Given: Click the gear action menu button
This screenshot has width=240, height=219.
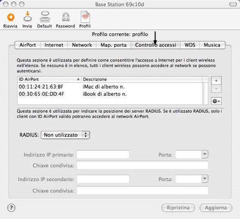Looking at the screenshot, I should tap(216, 101).
